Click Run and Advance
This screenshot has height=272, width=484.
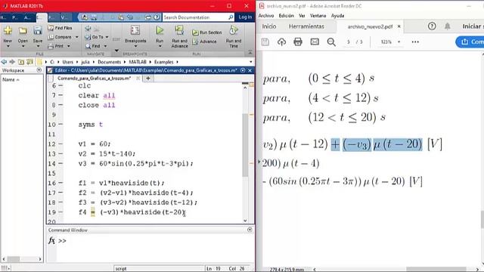[180, 36]
